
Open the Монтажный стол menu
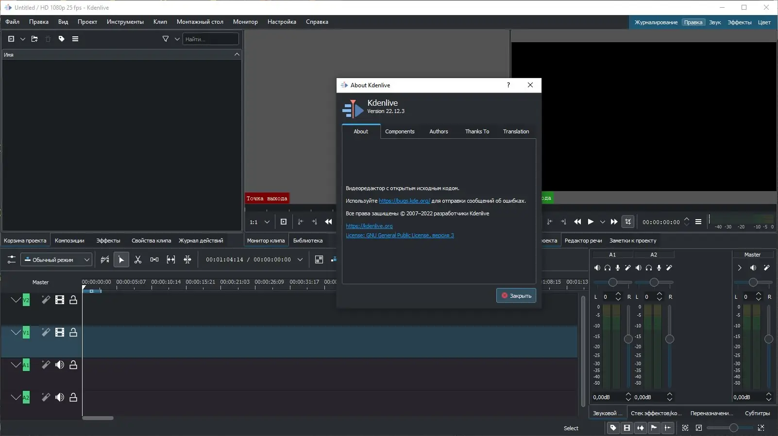point(200,22)
